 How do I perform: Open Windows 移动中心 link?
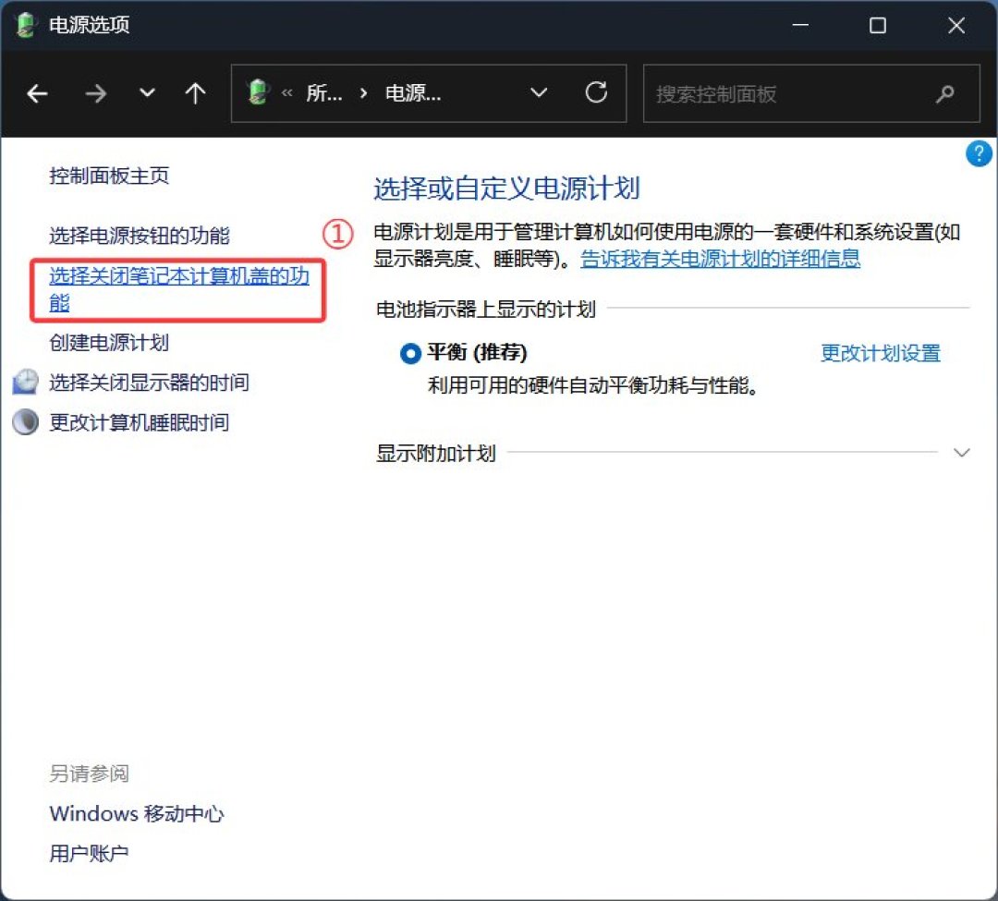[x=137, y=813]
